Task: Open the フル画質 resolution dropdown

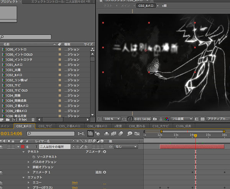Action: [x=182, y=119]
